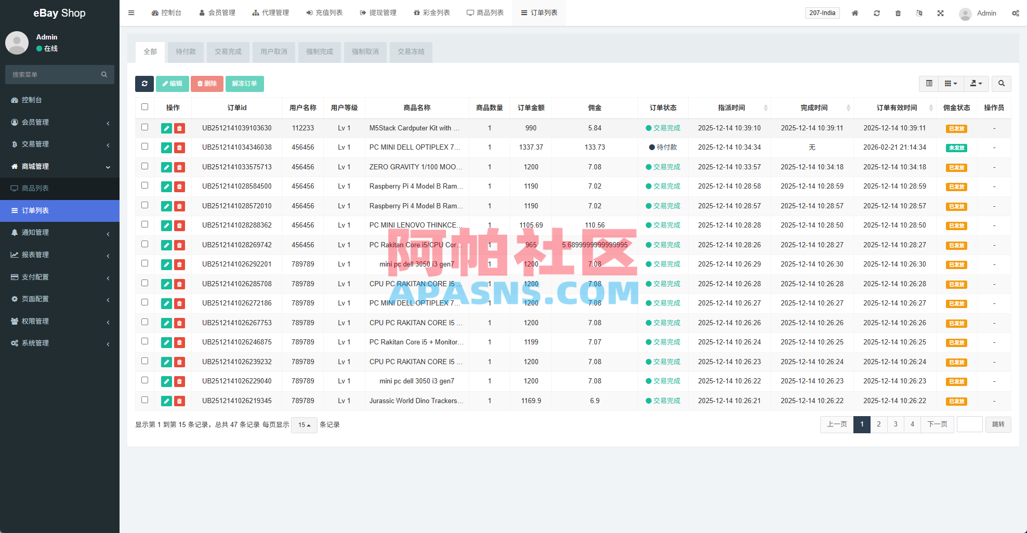The width and height of the screenshot is (1027, 533).
Task: Select checkbox for order UB2512141028269742
Action: pos(145,244)
